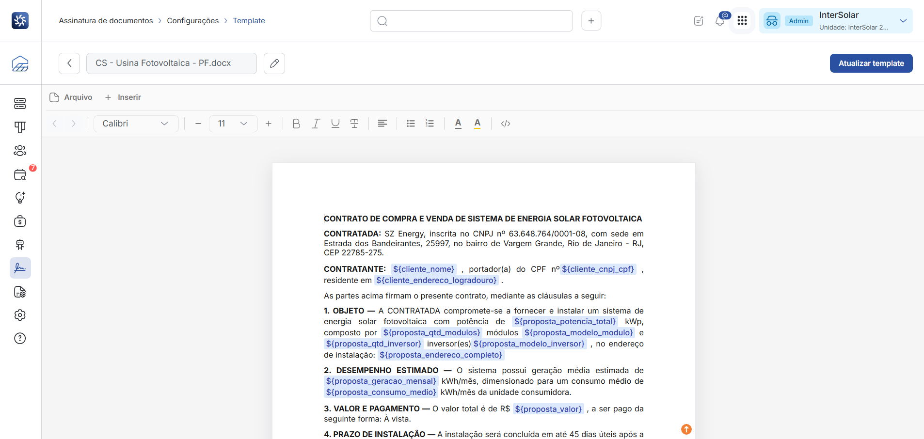This screenshot has height=439, width=924.
Task: Click the orange scroll-to-top arrow button
Action: [x=686, y=429]
